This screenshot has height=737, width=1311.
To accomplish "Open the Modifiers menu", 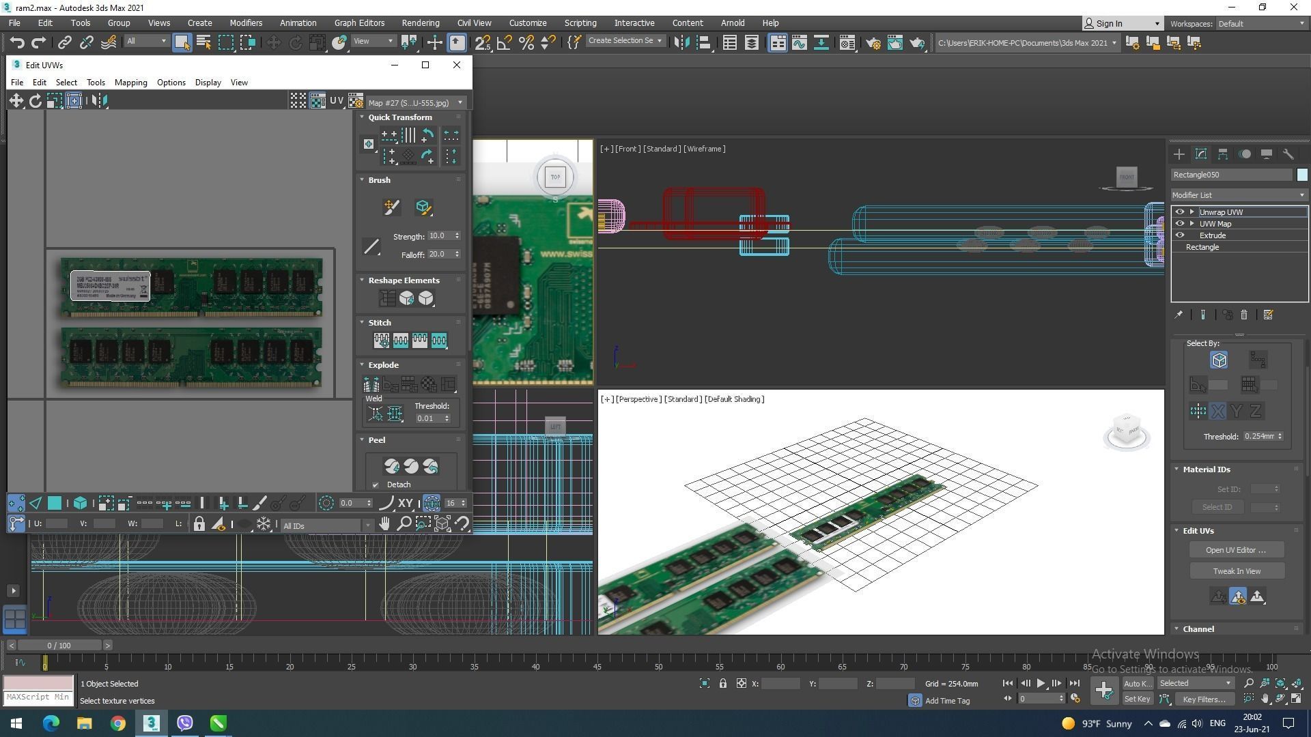I will pyautogui.click(x=246, y=23).
